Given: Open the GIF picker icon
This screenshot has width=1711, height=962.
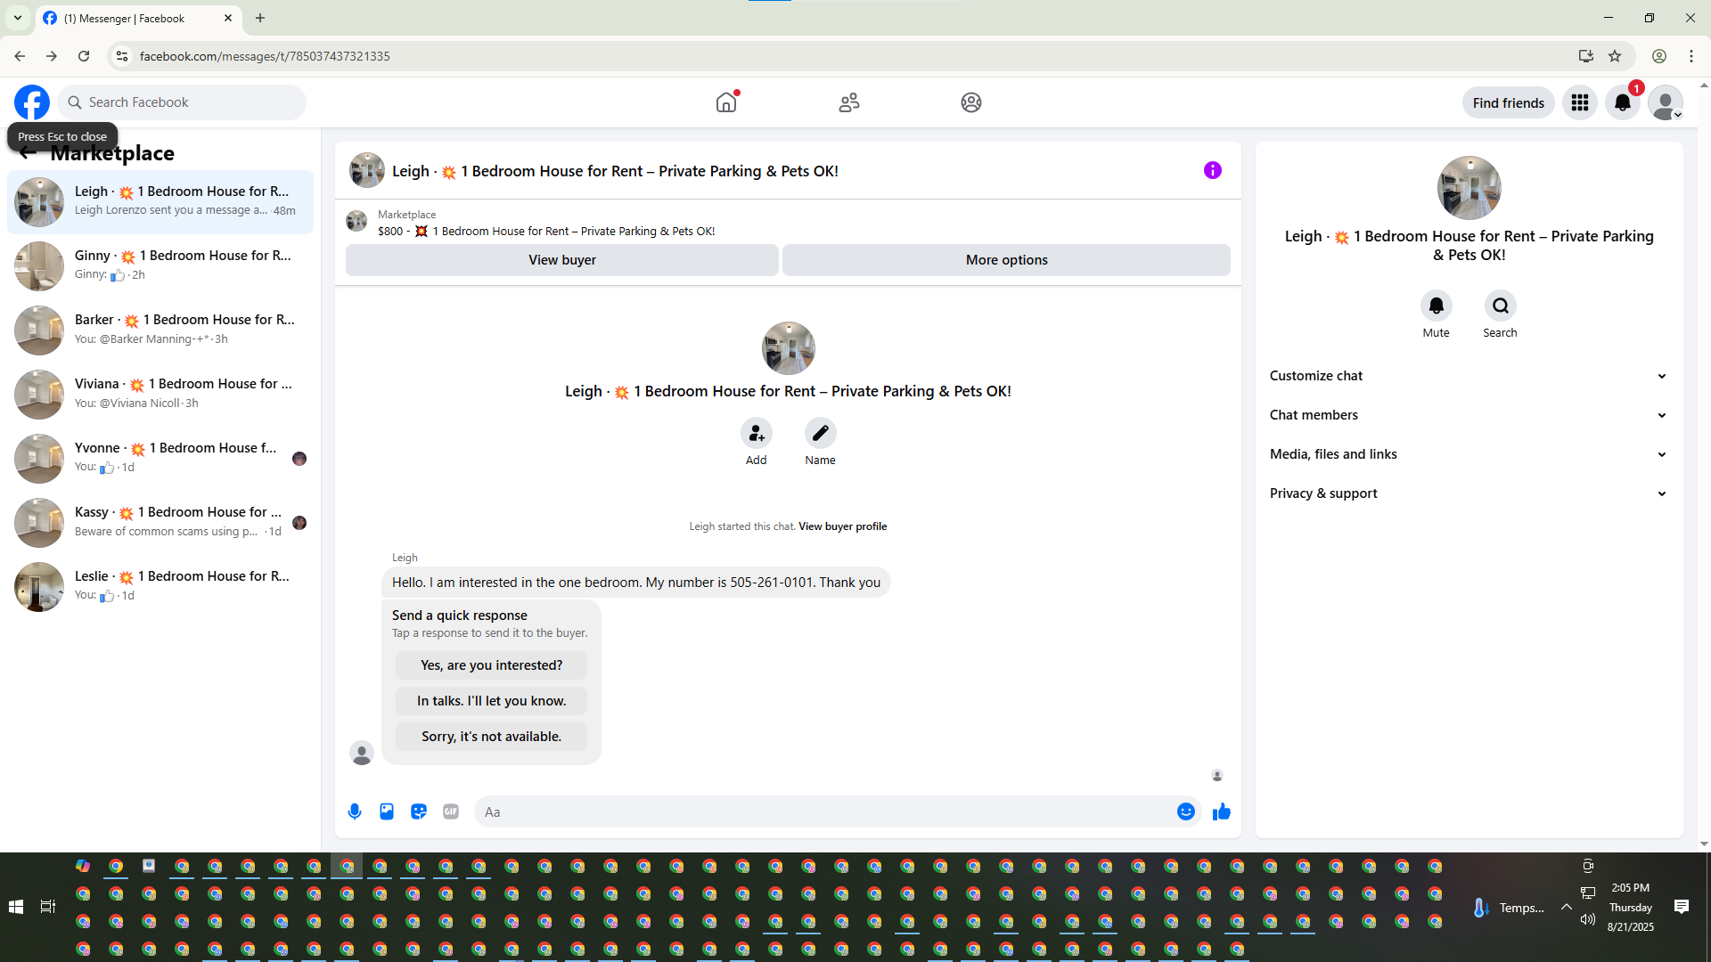Looking at the screenshot, I should tap(451, 811).
